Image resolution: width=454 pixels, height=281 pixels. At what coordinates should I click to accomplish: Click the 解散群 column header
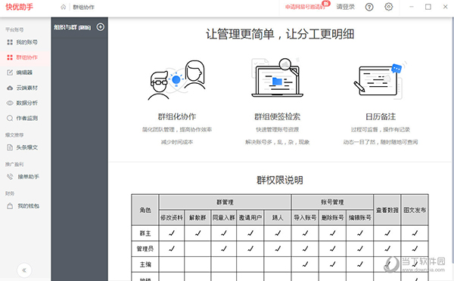point(197,218)
